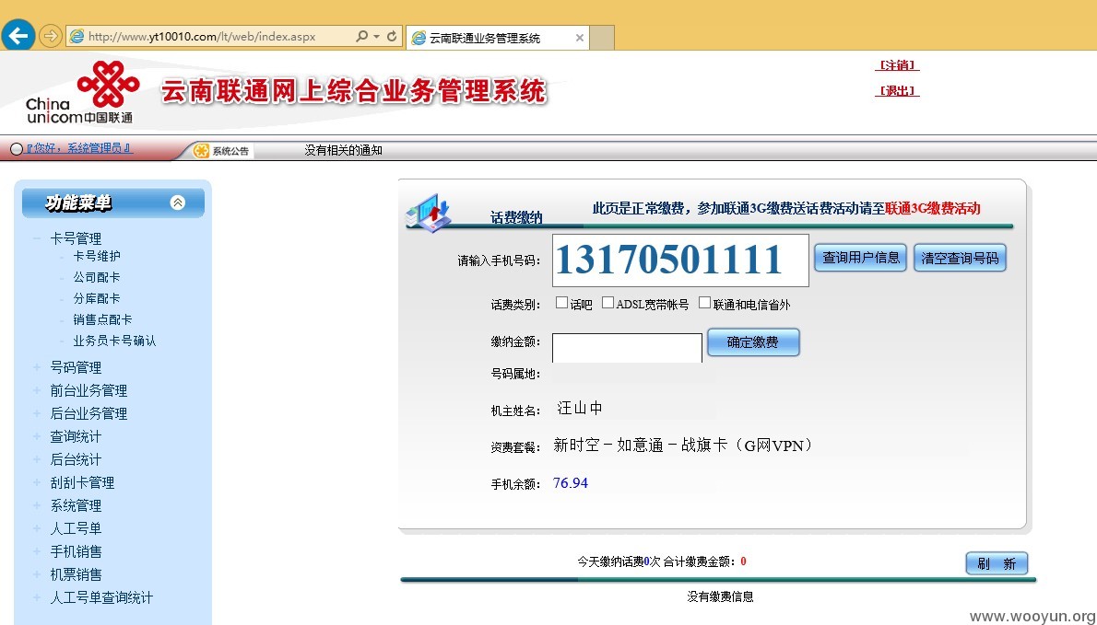Click the 退出 link
The width and height of the screenshot is (1097, 625).
pos(897,90)
